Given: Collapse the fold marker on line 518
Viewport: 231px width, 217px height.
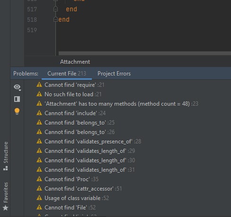Looking at the screenshot, I should pos(55,19).
